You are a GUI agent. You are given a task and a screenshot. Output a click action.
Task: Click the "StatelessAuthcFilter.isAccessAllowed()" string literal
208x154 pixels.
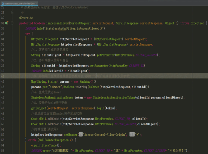point(75,29)
